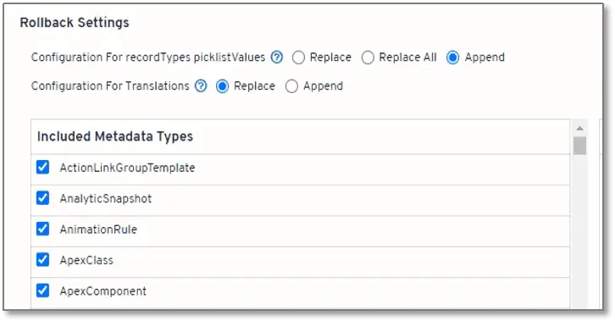
Task: Click the Rollback Settings heading
Action: click(75, 23)
